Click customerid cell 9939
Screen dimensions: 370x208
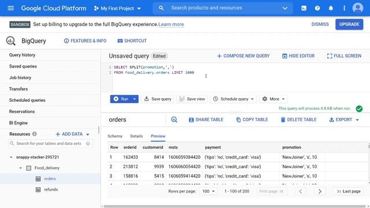pos(159,166)
